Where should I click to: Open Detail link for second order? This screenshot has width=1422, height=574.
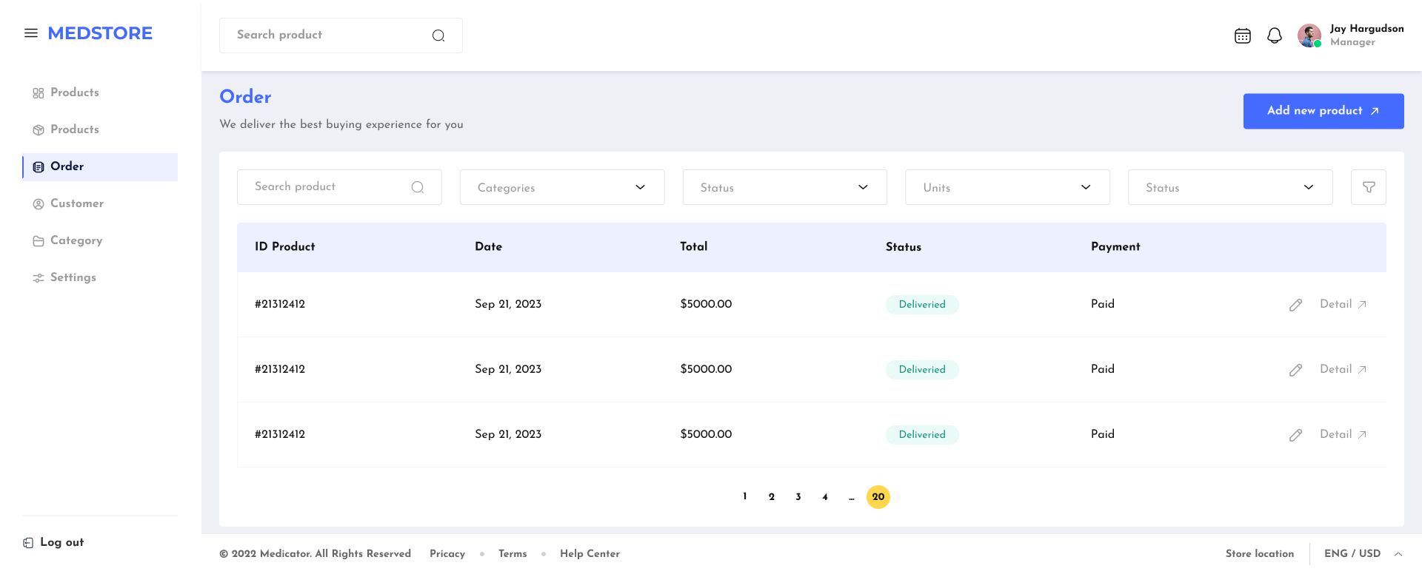coord(1342,369)
